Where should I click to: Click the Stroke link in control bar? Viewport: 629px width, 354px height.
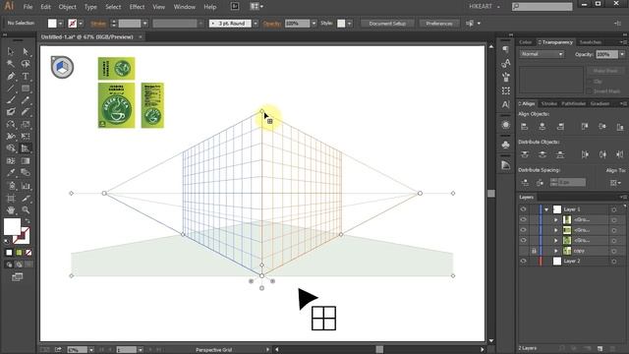[x=98, y=24]
